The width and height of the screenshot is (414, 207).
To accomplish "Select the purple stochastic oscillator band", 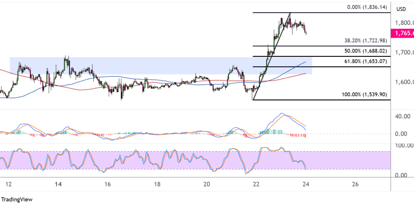I will (x=195, y=160).
